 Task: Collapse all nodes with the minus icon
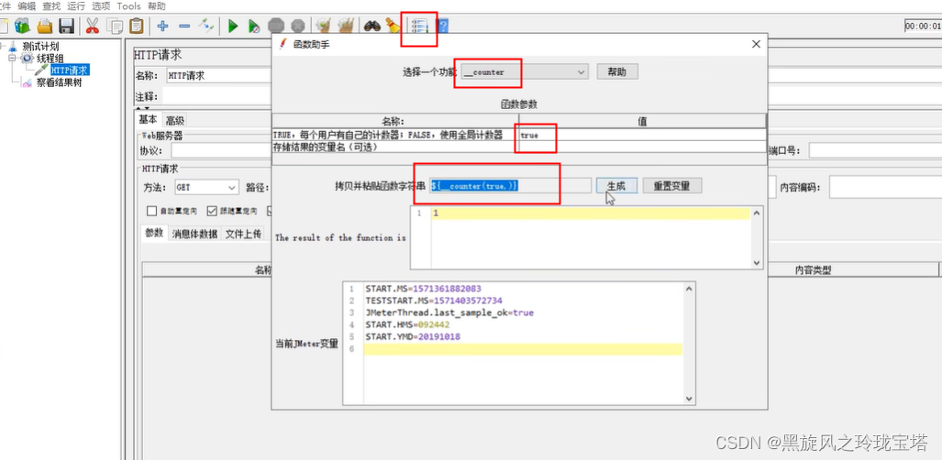[x=184, y=26]
